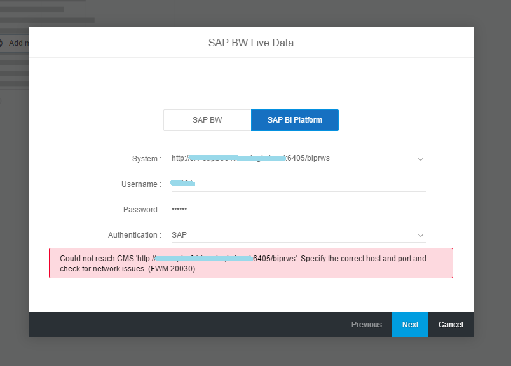This screenshot has height=366, width=511.
Task: Click the Next button
Action: tap(410, 325)
